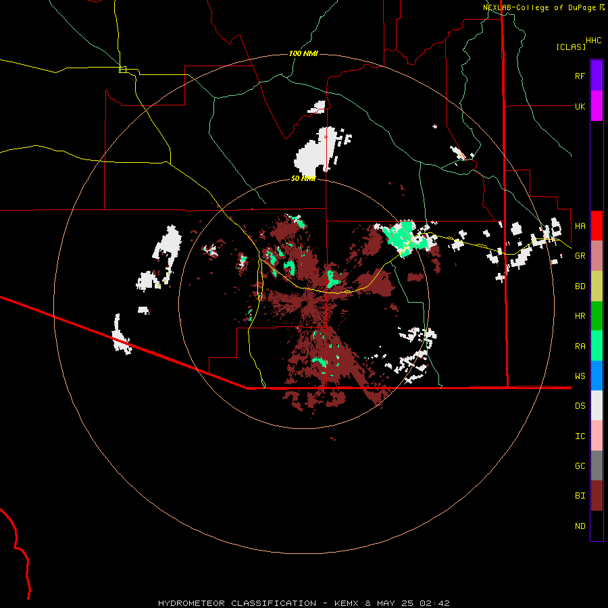Click the 'ND' legend label
608x608 pixels.
pyautogui.click(x=580, y=526)
